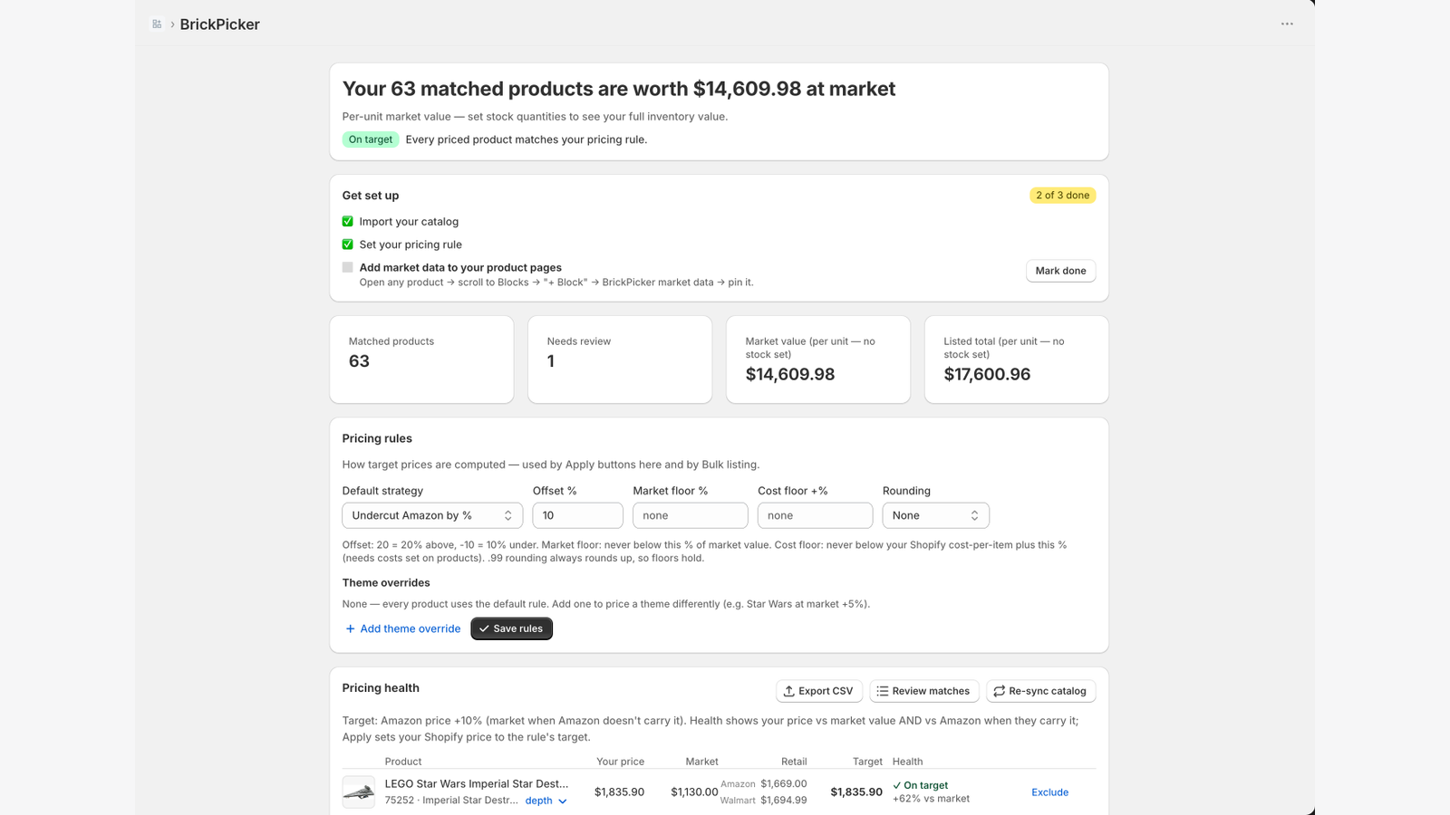Screen dimensions: 1450x815
Task: Open the Imperial Star Destroyer product thumbnail
Action: (359, 792)
